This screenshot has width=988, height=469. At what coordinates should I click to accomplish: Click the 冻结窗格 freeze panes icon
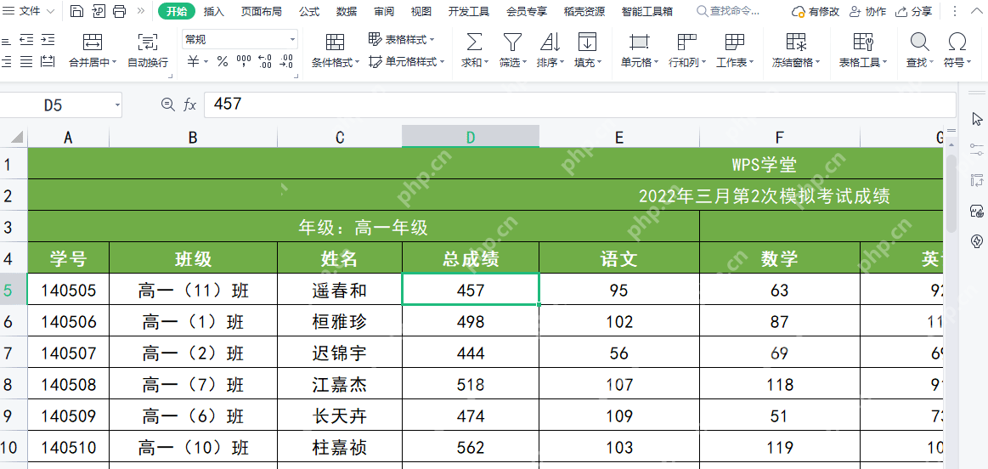coord(797,42)
